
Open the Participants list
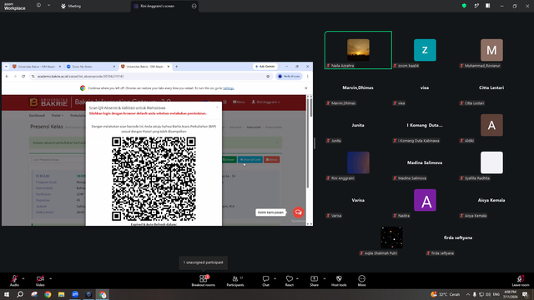(x=235, y=281)
